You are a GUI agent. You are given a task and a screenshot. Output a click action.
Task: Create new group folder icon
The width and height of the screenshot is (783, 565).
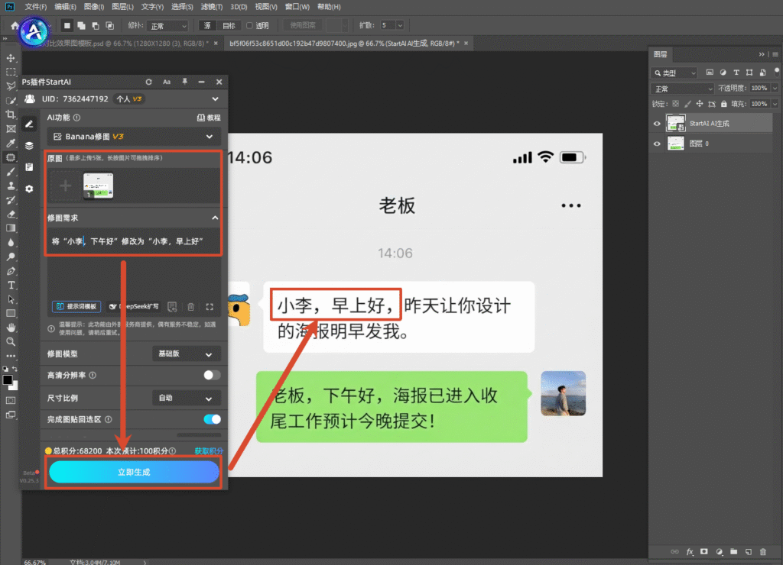coord(733,551)
